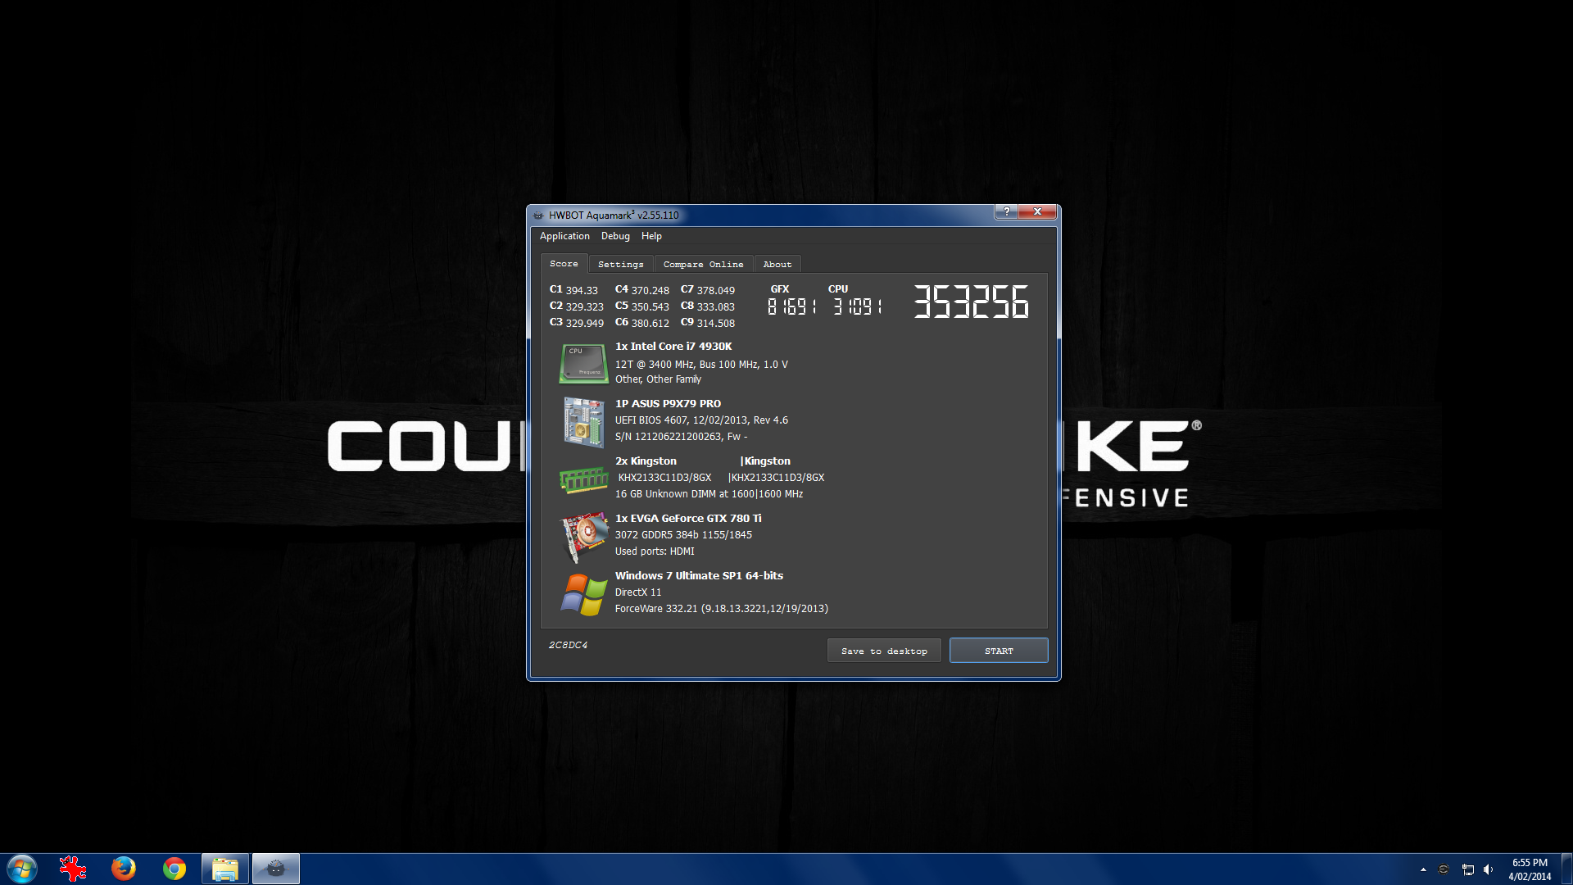Click the DirectX 11 line
This screenshot has height=885, width=1573.
638,592
